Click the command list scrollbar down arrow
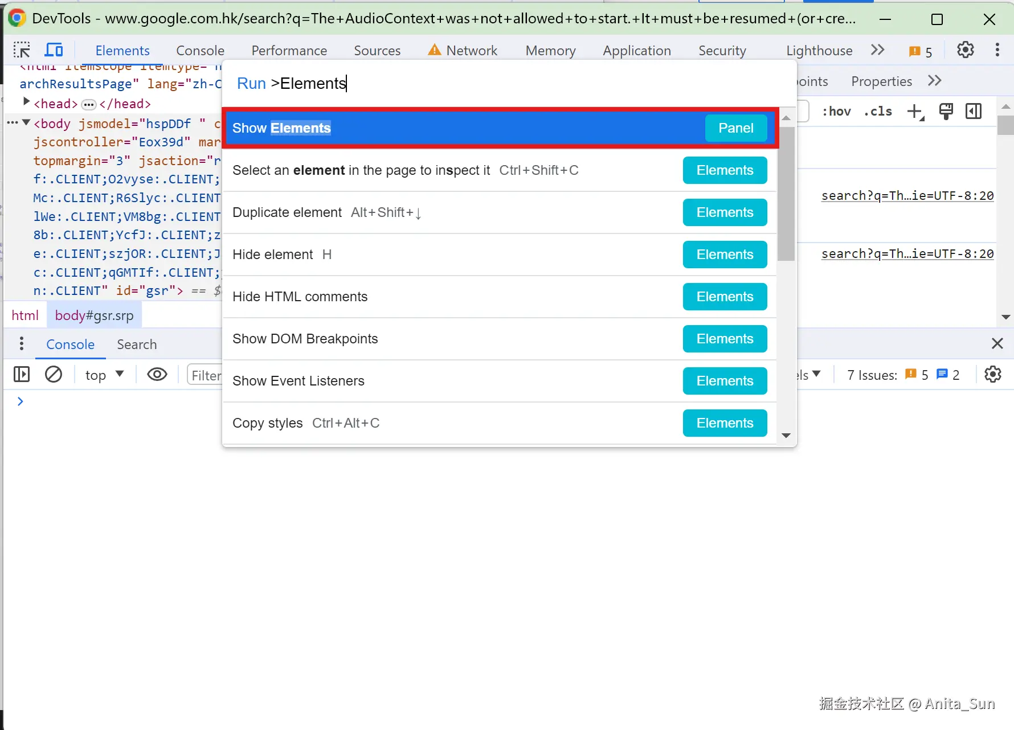This screenshot has height=730, width=1014. [786, 436]
